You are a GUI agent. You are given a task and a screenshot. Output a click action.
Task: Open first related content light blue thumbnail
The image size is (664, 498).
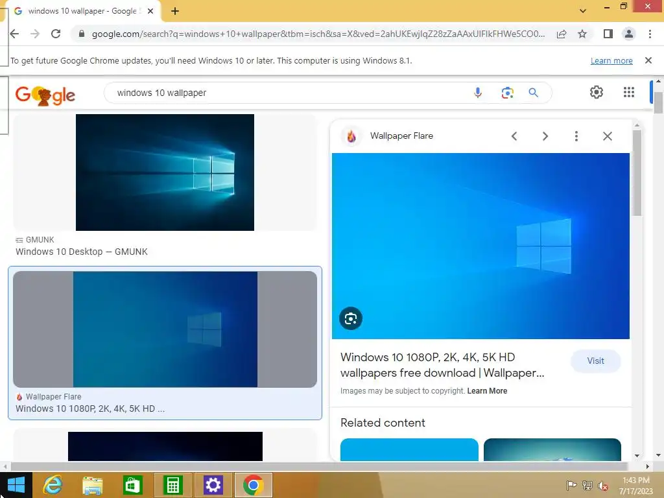[409, 450]
